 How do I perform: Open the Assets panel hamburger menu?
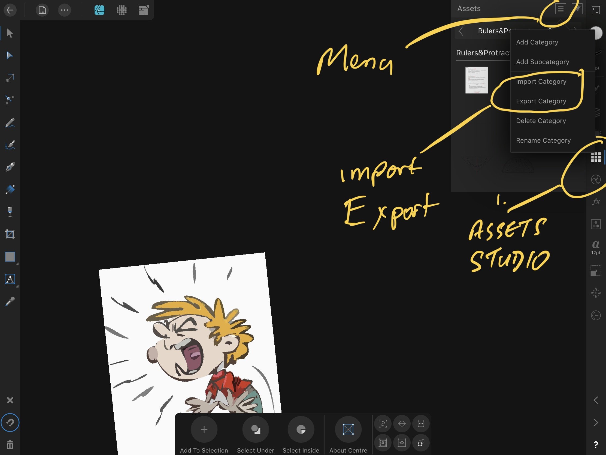coord(560,9)
